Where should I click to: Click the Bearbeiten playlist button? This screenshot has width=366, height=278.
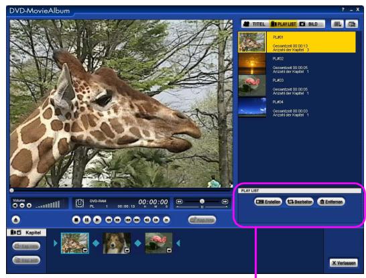click(300, 202)
